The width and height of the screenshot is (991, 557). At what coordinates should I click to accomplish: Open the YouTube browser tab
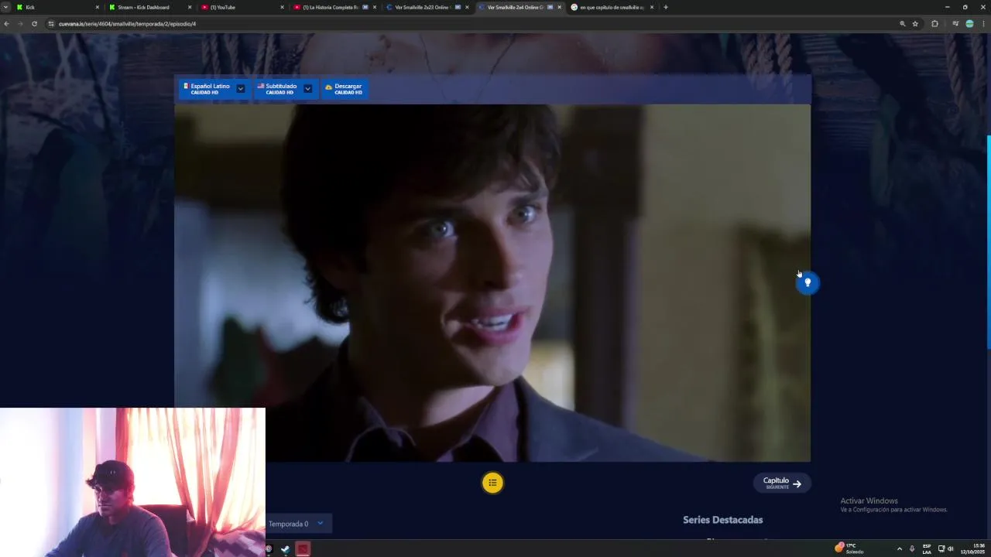click(x=242, y=7)
